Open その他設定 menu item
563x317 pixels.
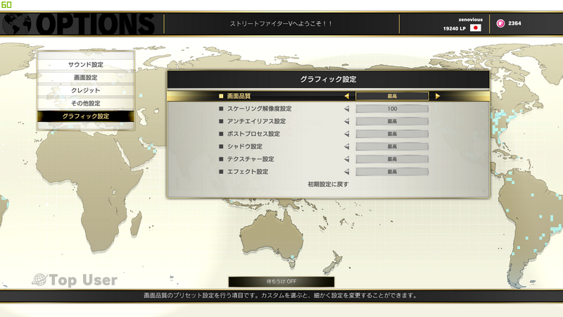pos(86,103)
